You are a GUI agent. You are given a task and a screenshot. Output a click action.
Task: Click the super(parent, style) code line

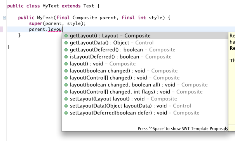[57, 24]
